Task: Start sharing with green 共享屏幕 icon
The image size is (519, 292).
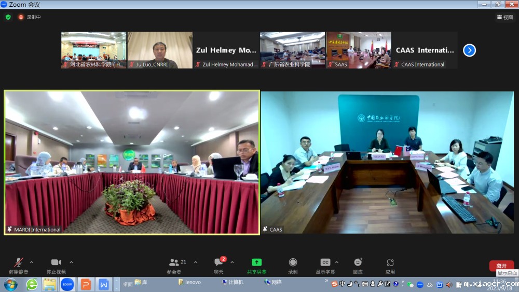Action: click(x=256, y=263)
